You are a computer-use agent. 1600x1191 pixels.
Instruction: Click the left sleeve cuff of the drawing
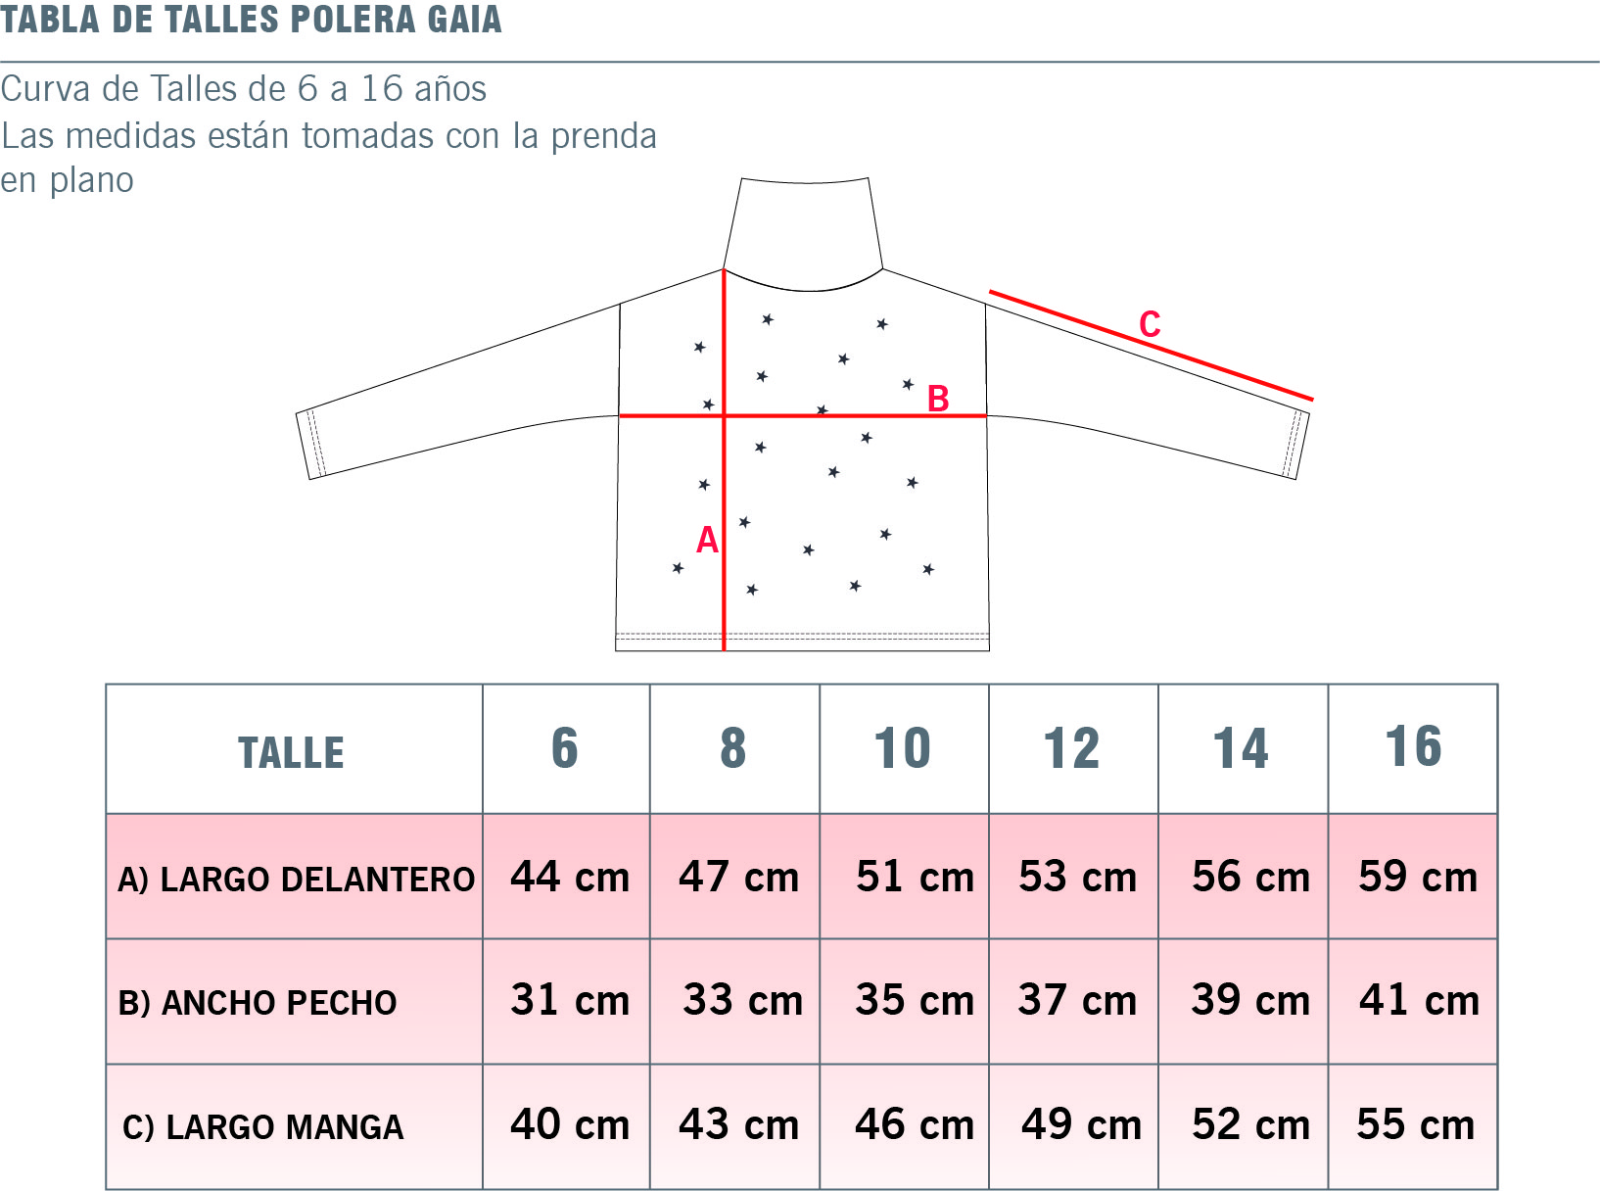309,445
